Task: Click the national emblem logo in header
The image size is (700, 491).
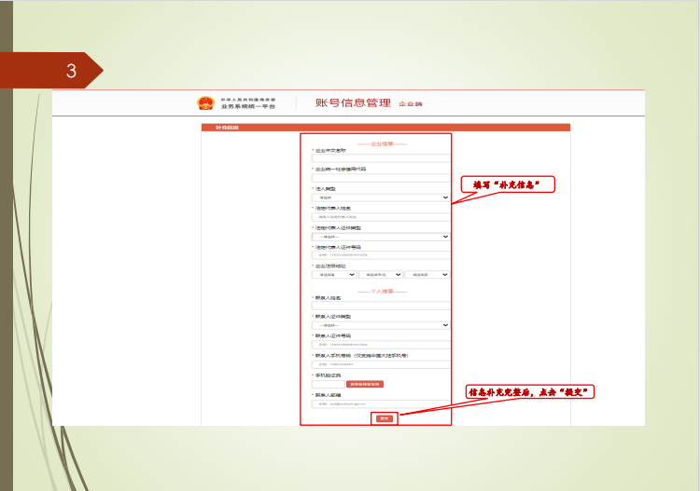Action: click(205, 102)
